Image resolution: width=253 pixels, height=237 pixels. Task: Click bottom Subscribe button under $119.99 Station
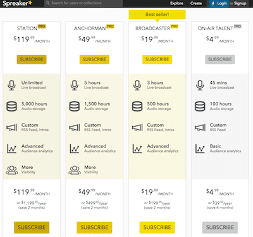tap(32, 228)
